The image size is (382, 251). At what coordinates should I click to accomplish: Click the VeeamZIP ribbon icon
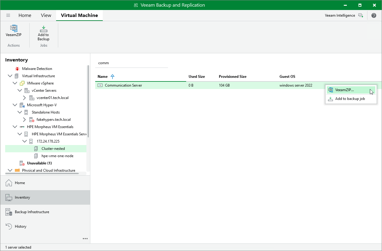(x=14, y=28)
